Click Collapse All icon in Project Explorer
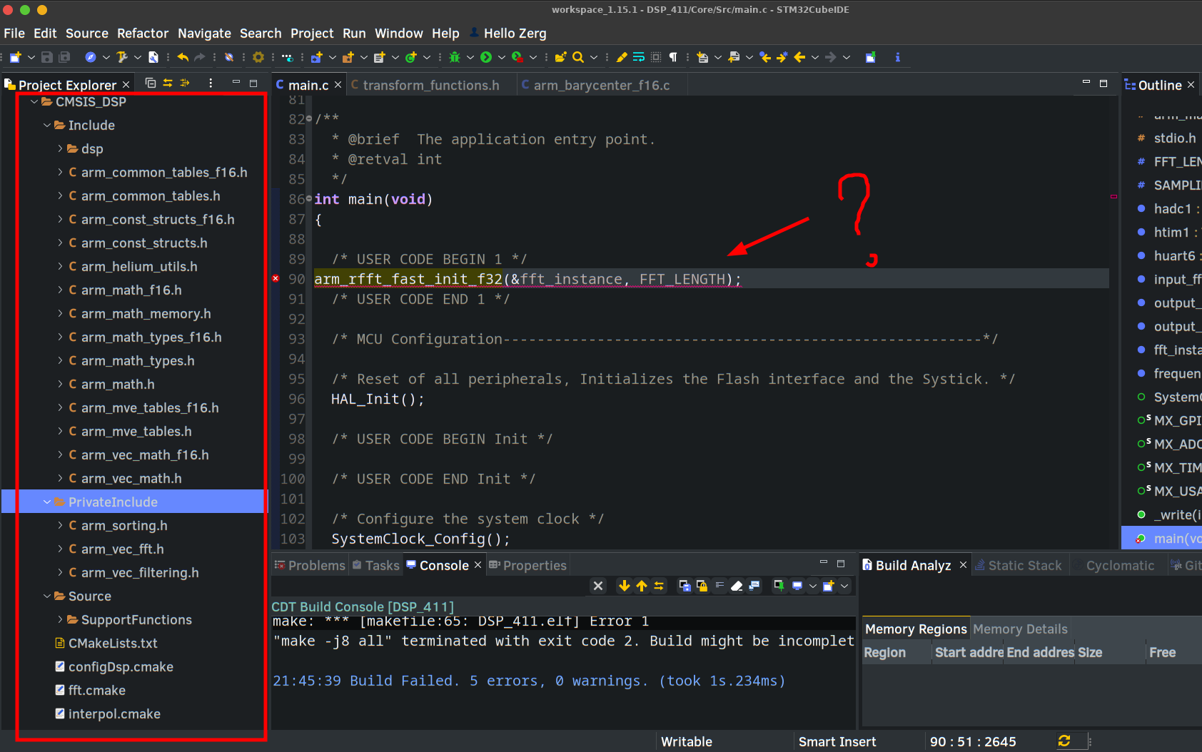The height and width of the screenshot is (752, 1202). click(x=151, y=83)
